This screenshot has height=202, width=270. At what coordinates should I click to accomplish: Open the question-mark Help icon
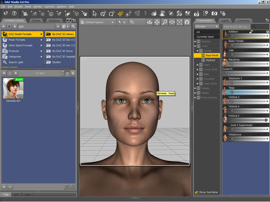pos(14,13)
